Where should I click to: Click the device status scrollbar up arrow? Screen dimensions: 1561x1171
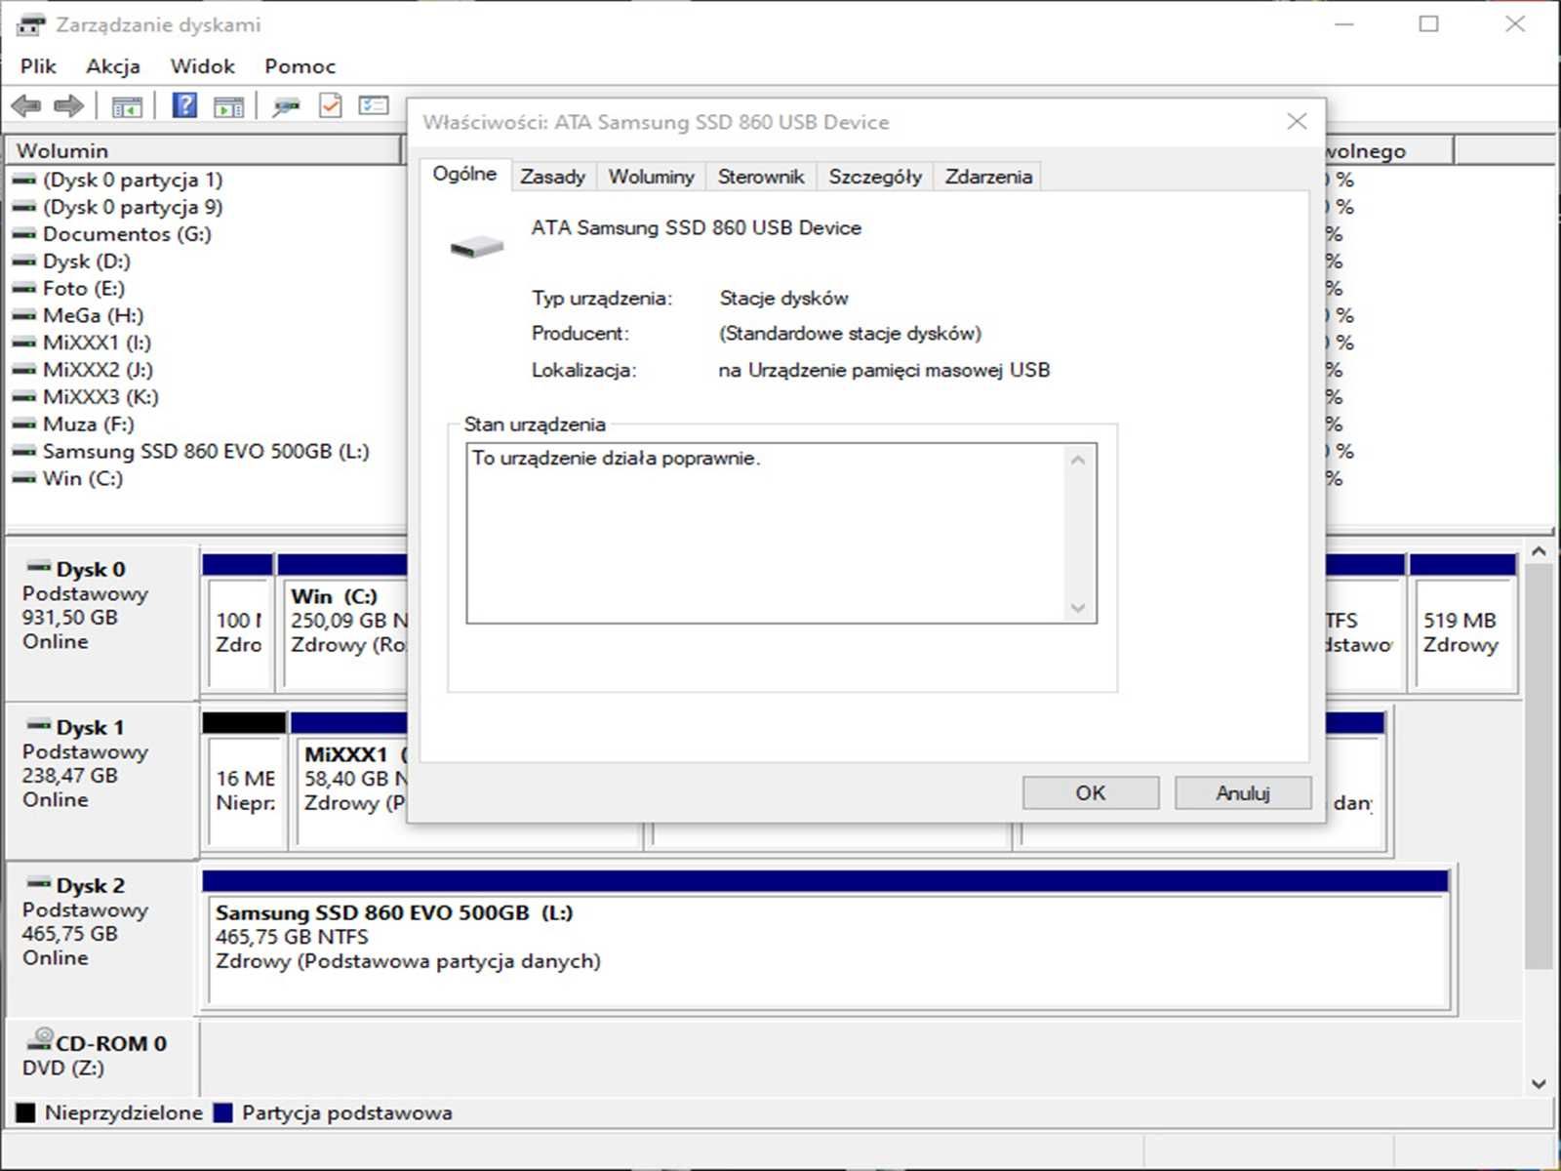tap(1078, 460)
